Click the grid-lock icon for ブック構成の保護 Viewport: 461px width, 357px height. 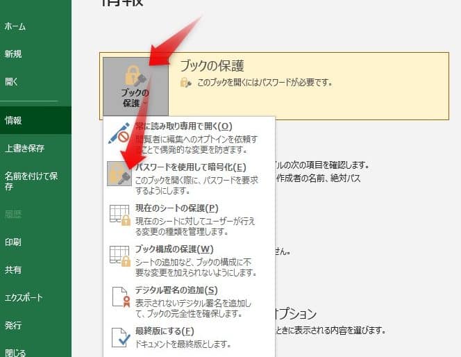coord(119,256)
